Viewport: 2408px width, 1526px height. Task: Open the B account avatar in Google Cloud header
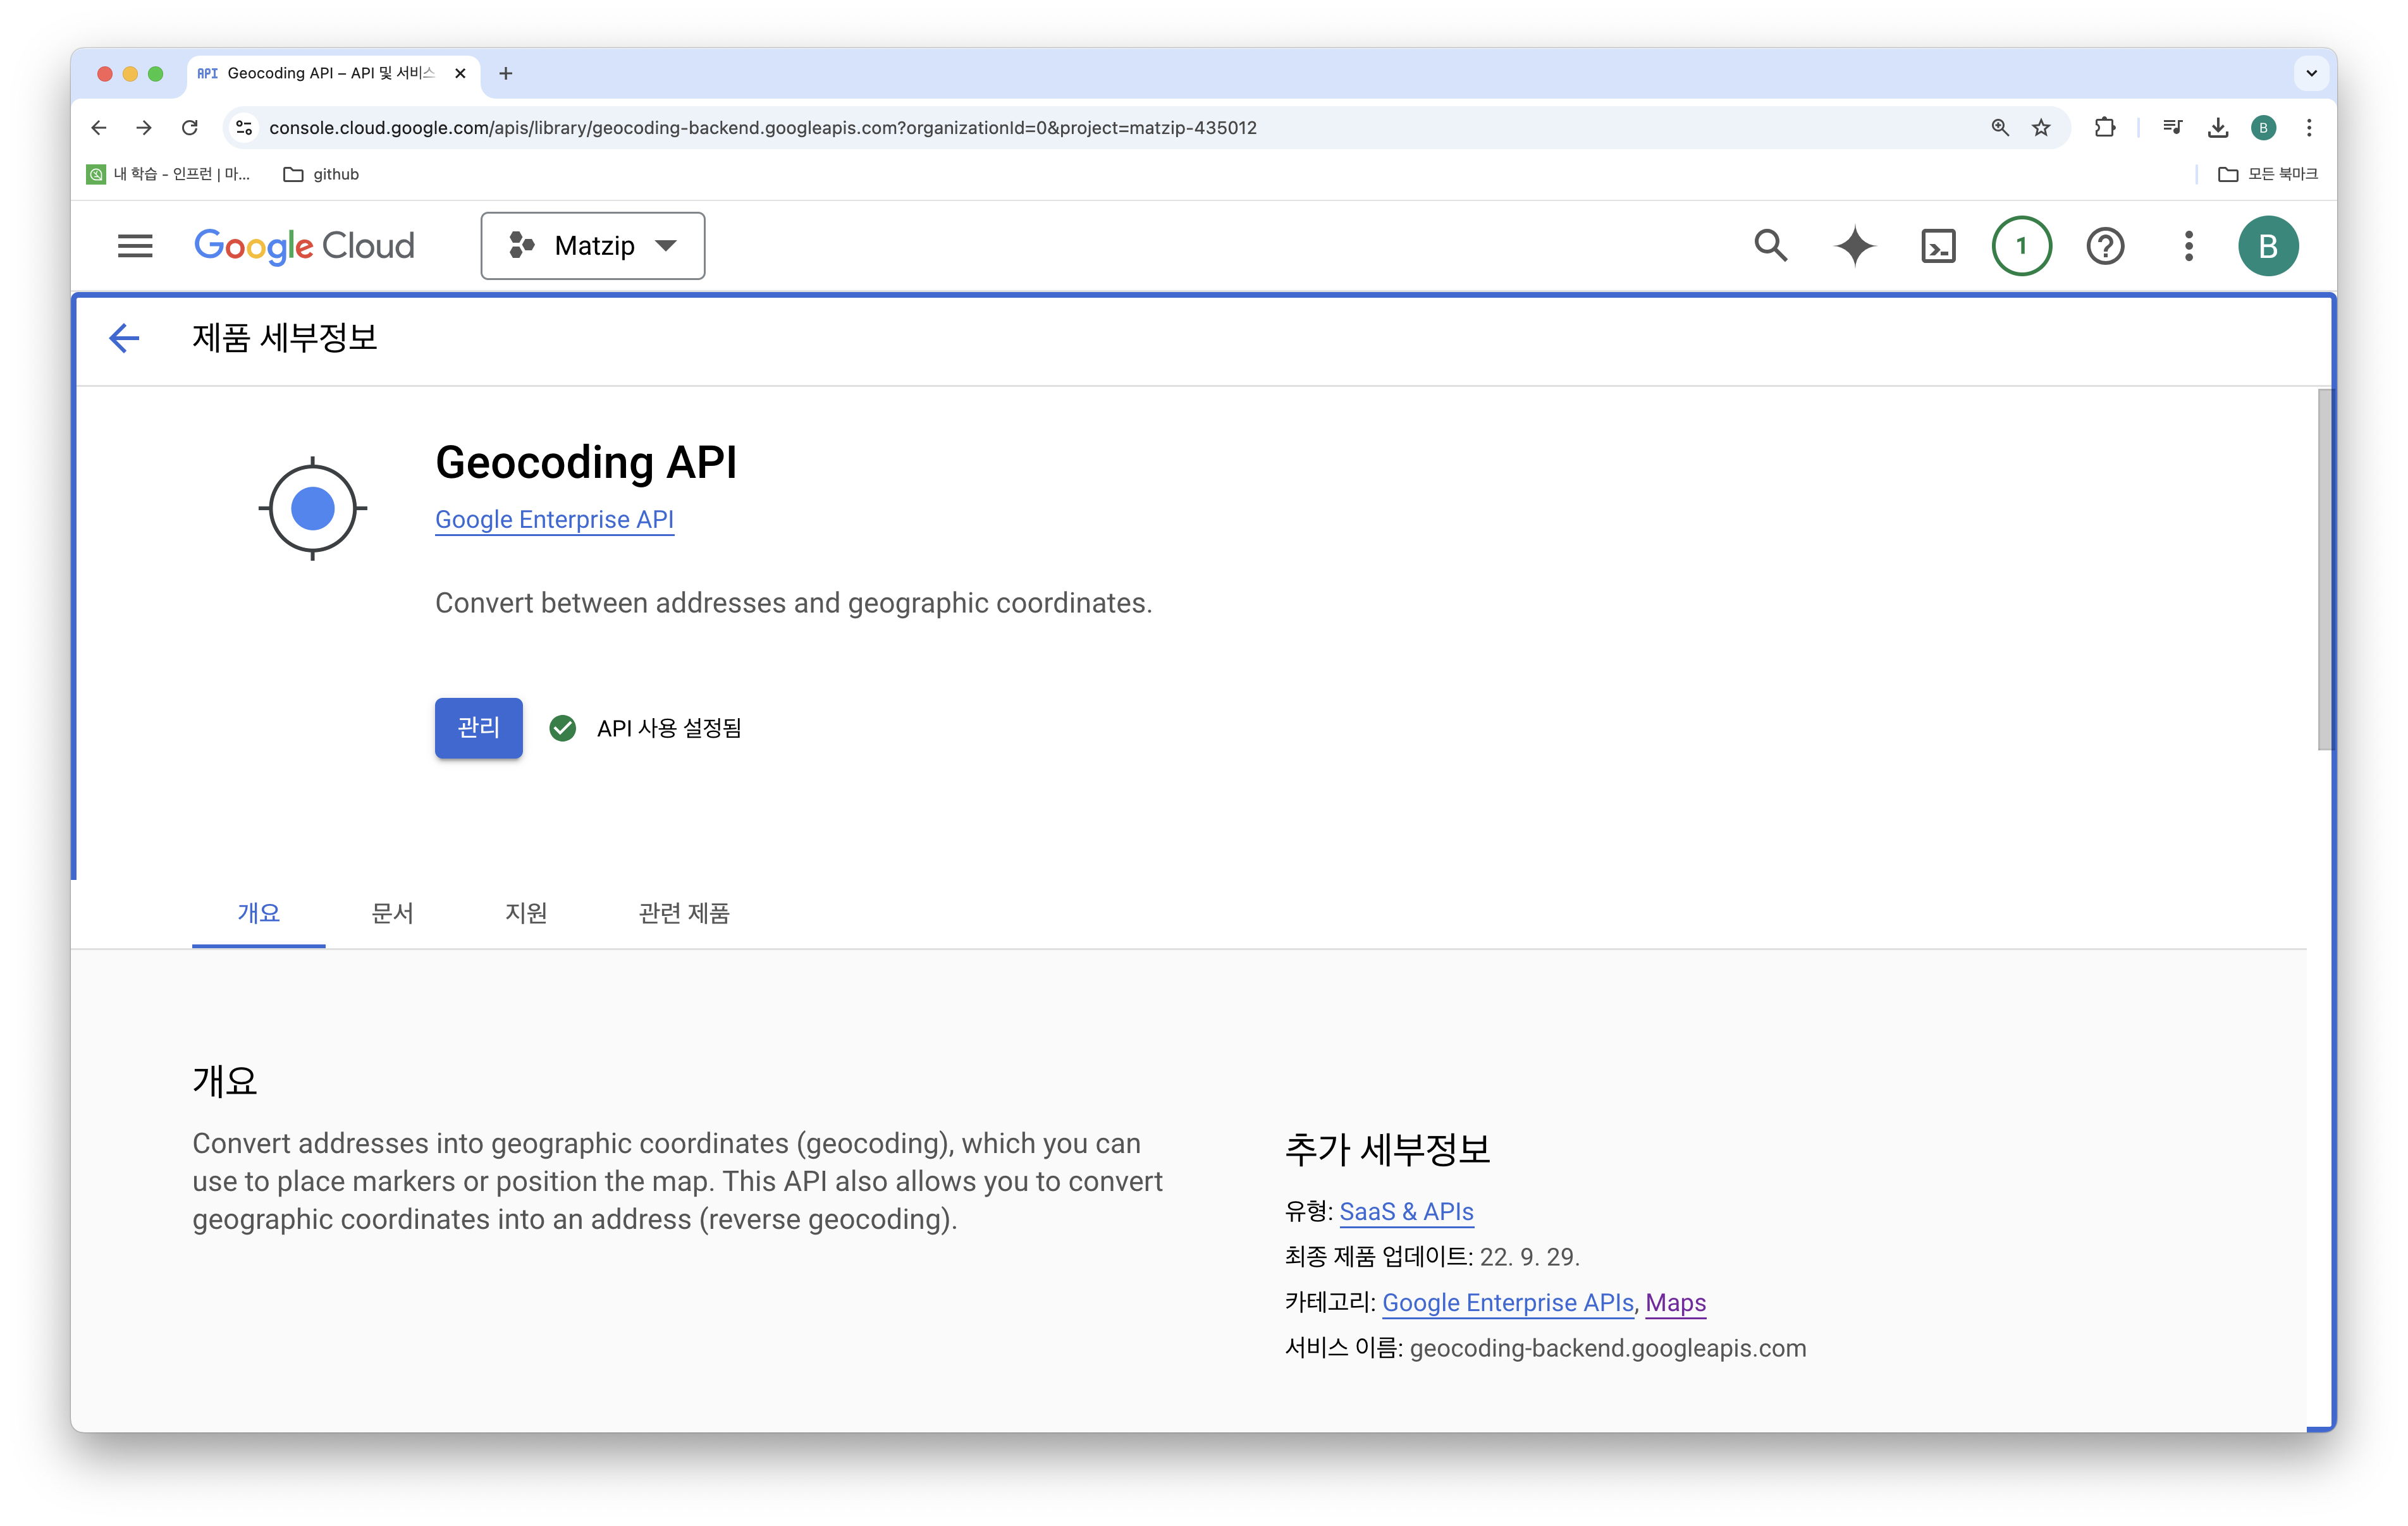point(2268,246)
